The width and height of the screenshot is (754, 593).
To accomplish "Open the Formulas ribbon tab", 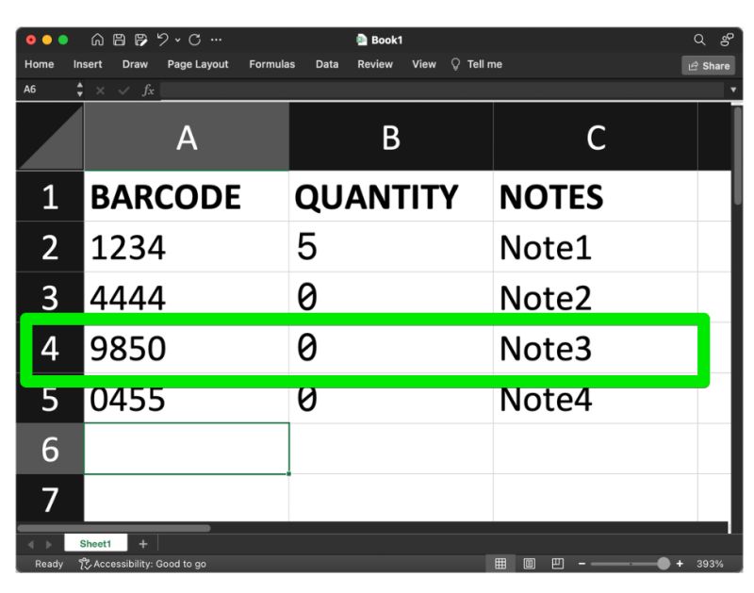I will pyautogui.click(x=271, y=64).
